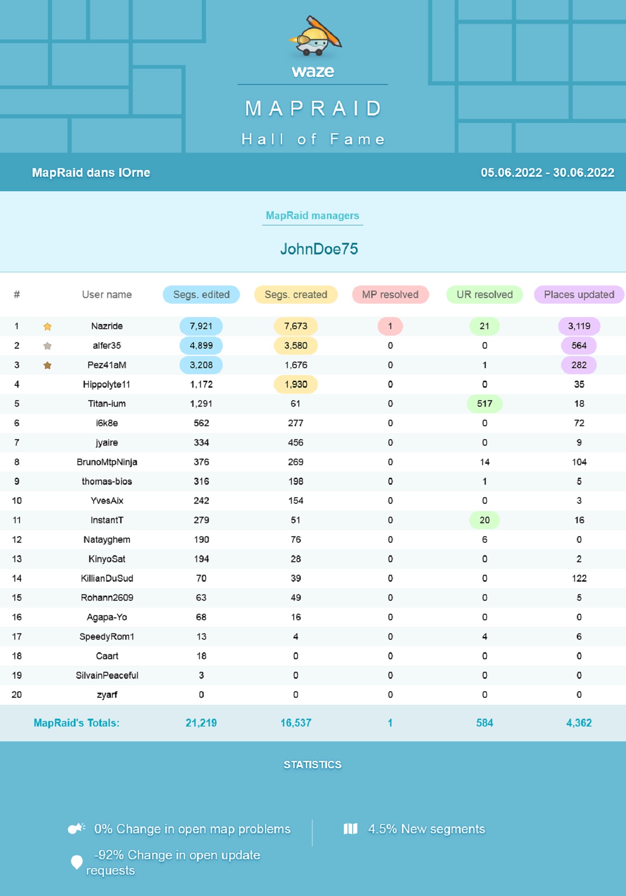The image size is (626, 896).
Task: Select user name KinyoSat
Action: click(107, 559)
